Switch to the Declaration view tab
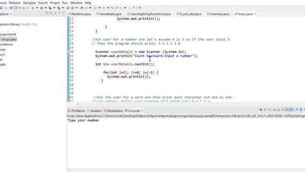Screen dimensions: 305x172 click(x=113, y=110)
